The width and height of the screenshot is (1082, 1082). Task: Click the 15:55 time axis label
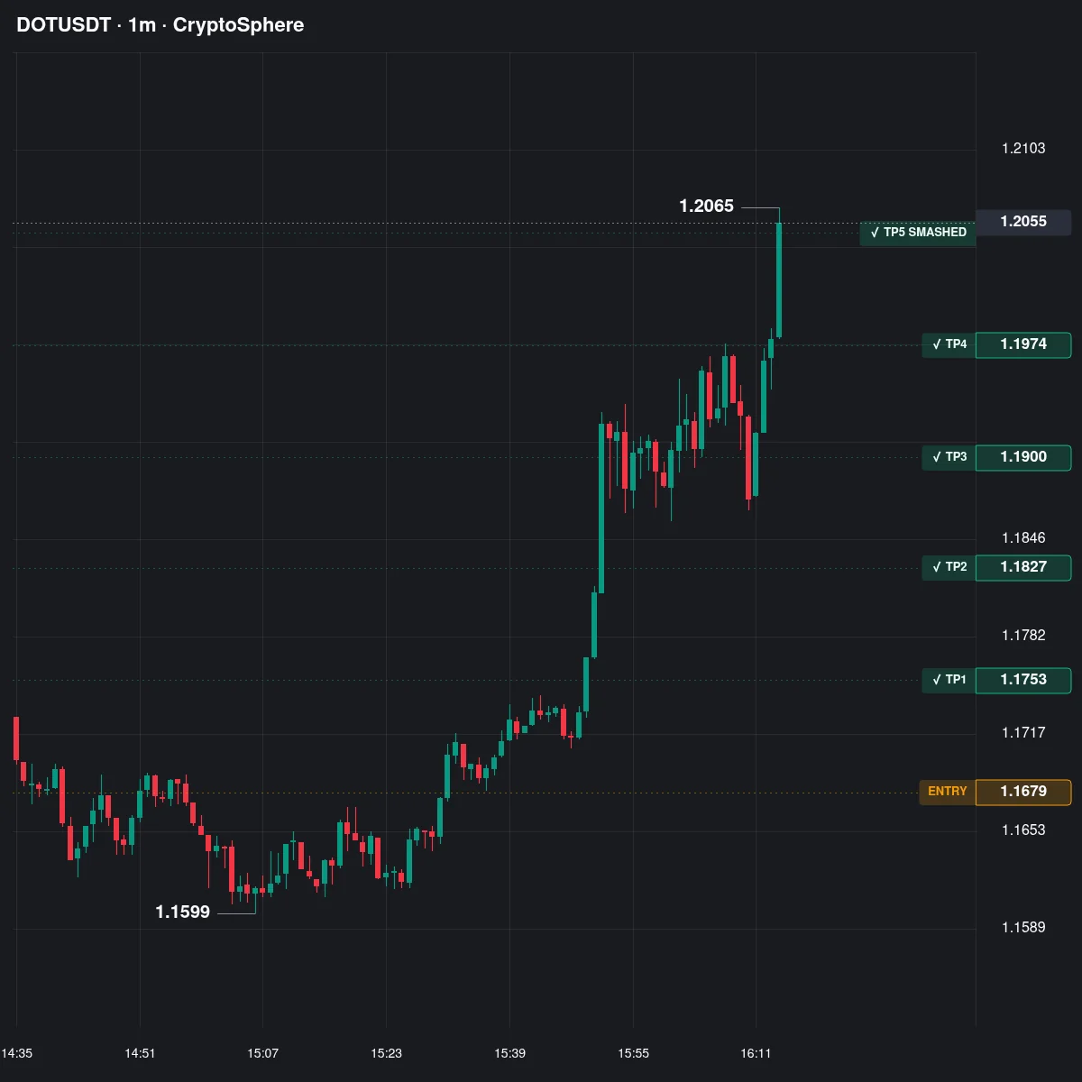coord(633,1053)
